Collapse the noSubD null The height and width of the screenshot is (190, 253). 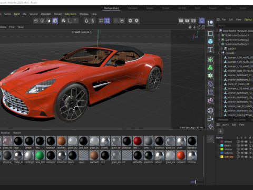click(x=219, y=53)
